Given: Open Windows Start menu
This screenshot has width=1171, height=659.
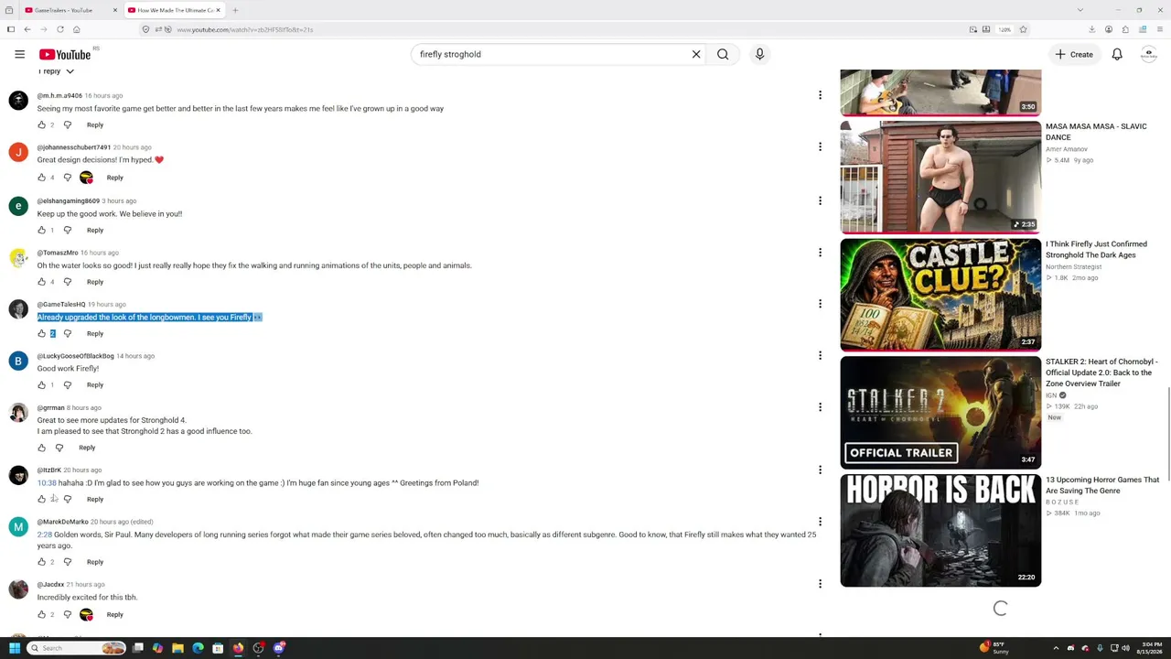Looking at the screenshot, I should pyautogui.click(x=15, y=648).
